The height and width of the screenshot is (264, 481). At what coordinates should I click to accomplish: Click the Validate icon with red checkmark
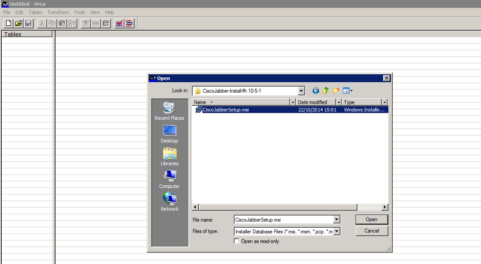click(119, 23)
